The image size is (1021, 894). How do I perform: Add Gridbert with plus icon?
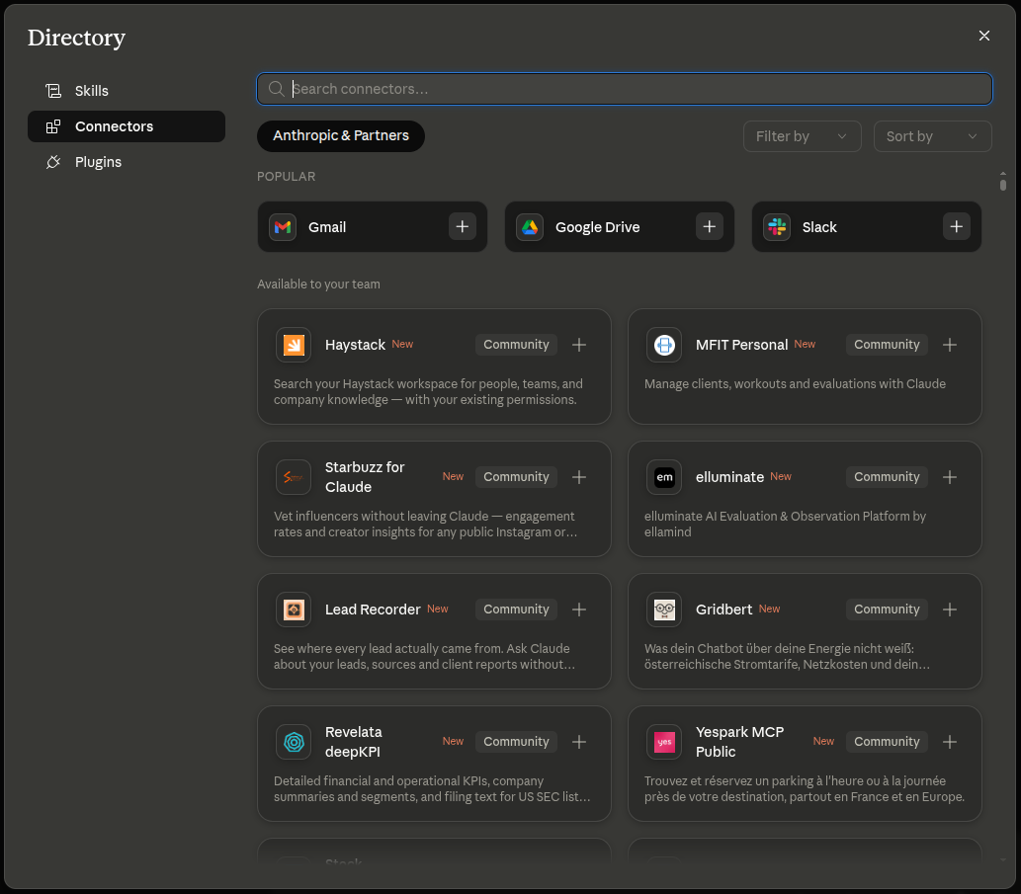pyautogui.click(x=950, y=610)
